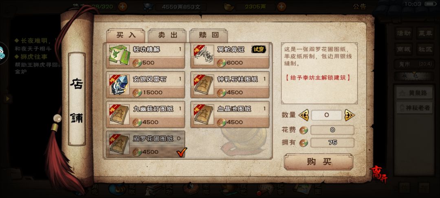Tap the plus icon beside the stamina counter

122,7
